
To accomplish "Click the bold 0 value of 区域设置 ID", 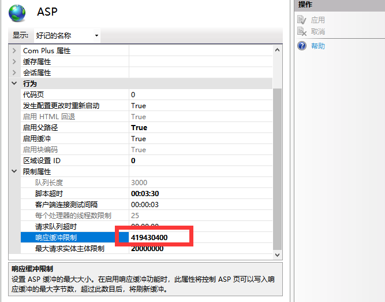I will (133, 160).
